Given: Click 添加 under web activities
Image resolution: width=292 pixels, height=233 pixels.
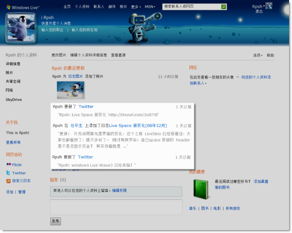Looking at the screenshot, I should pos(10,192).
